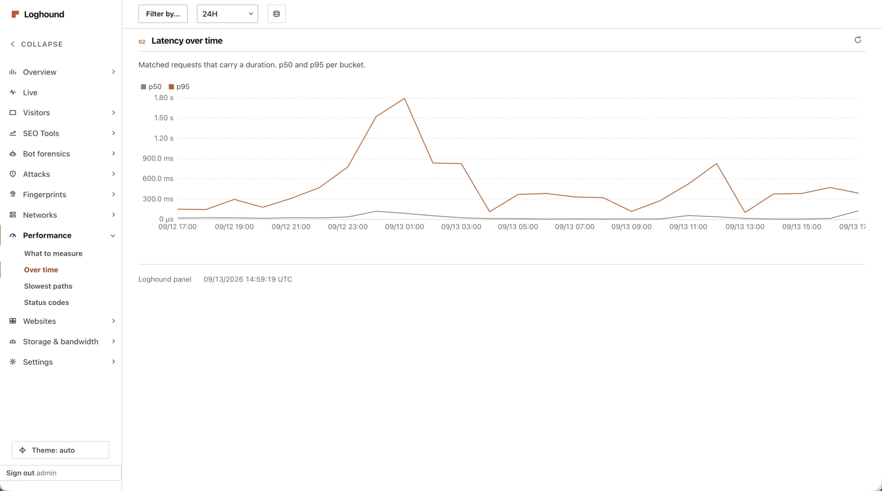Click the Attacks shield icon
Screen dimensions: 882x491
coord(13,174)
